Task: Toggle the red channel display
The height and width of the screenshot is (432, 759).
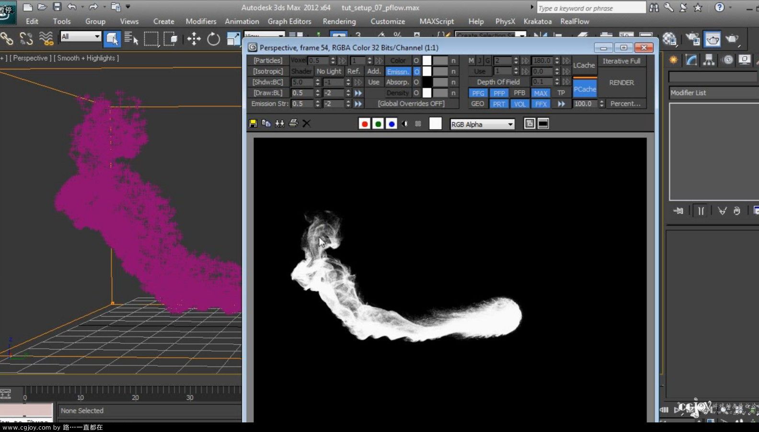Action: 365,124
